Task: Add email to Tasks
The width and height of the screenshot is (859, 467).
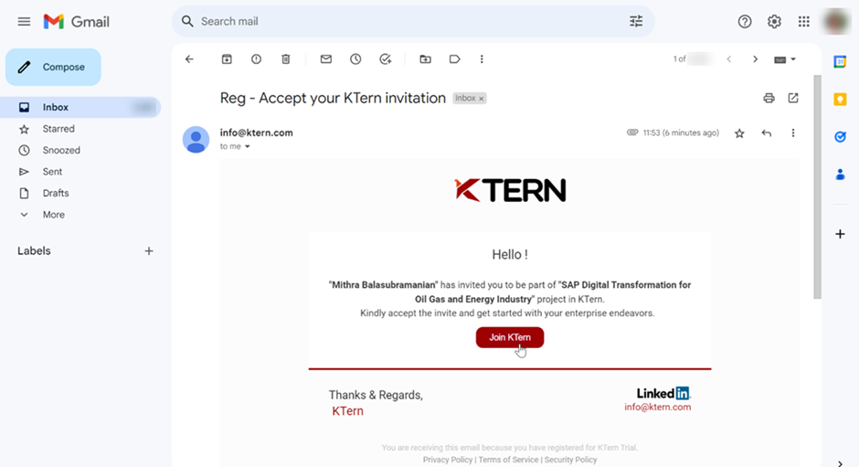Action: (385, 59)
